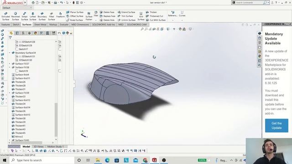Open the SOLIDWORKS main menu arrow
Viewport: 292px width, 164px height.
(25, 3)
